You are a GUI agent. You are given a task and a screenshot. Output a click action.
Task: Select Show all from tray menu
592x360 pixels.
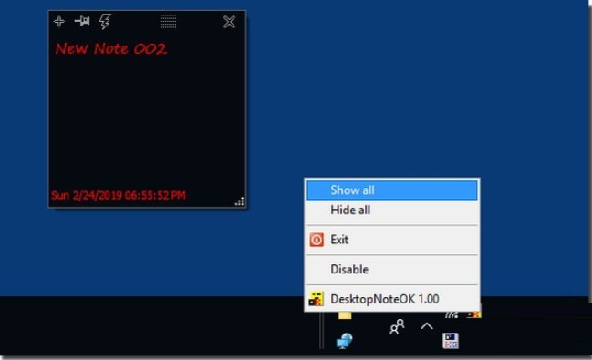point(392,190)
